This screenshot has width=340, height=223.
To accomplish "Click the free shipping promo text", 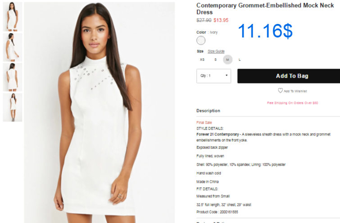I will 293,103.
